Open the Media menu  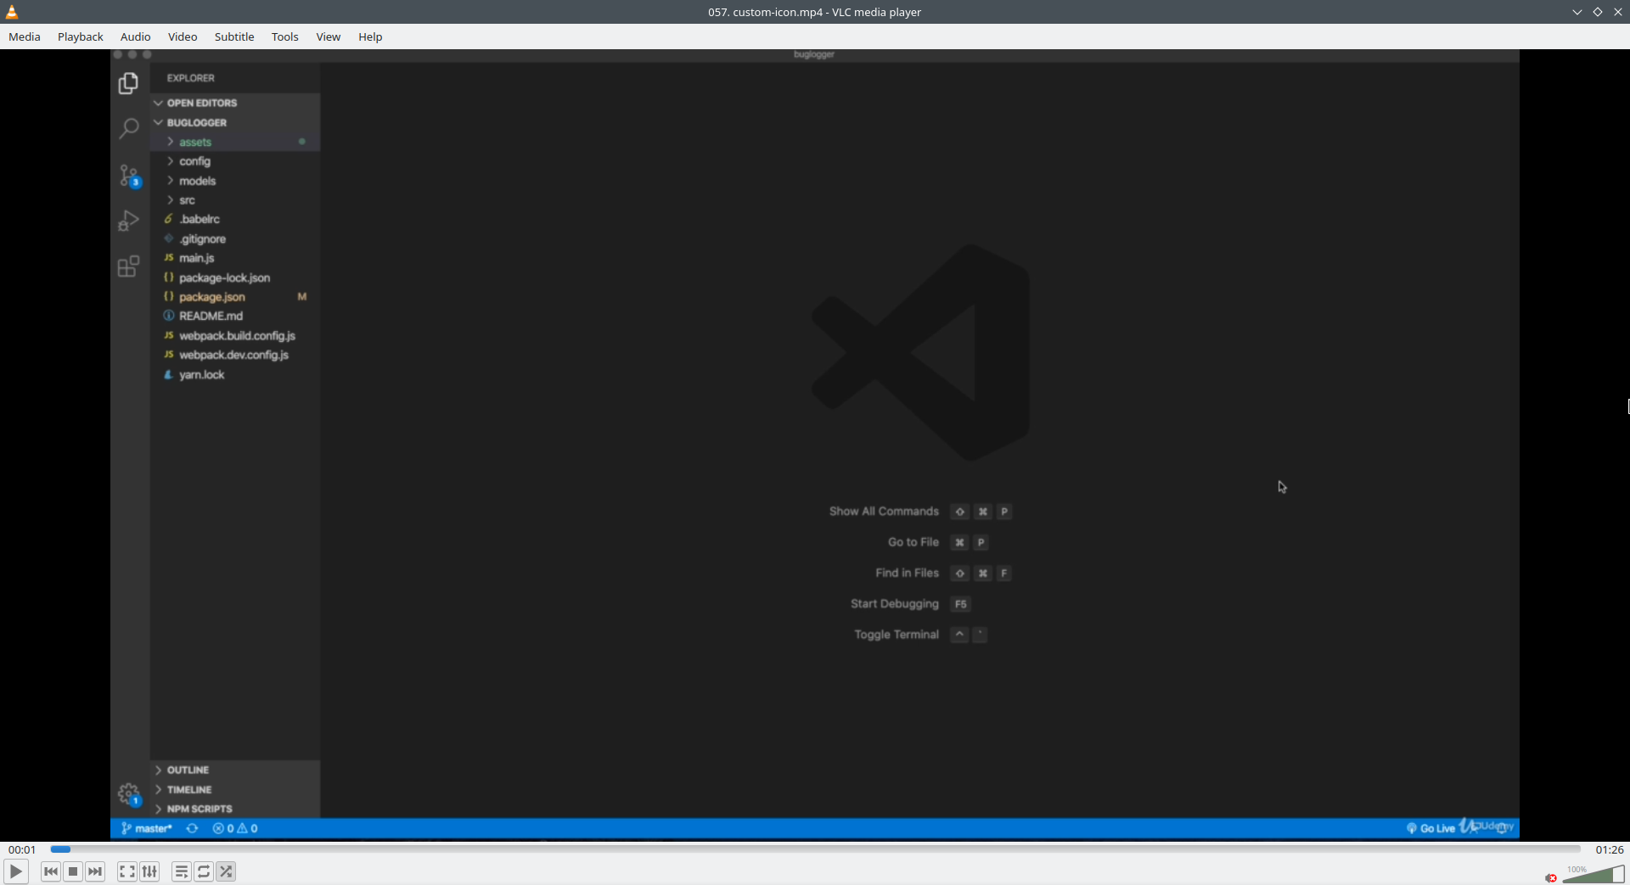click(25, 36)
